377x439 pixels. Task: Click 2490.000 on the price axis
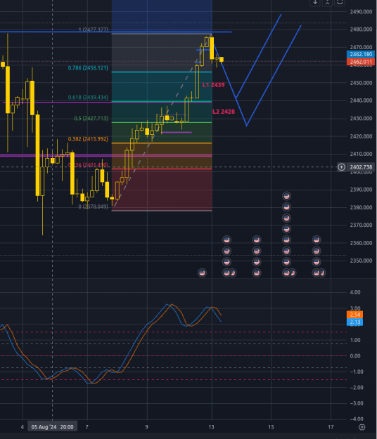click(361, 12)
